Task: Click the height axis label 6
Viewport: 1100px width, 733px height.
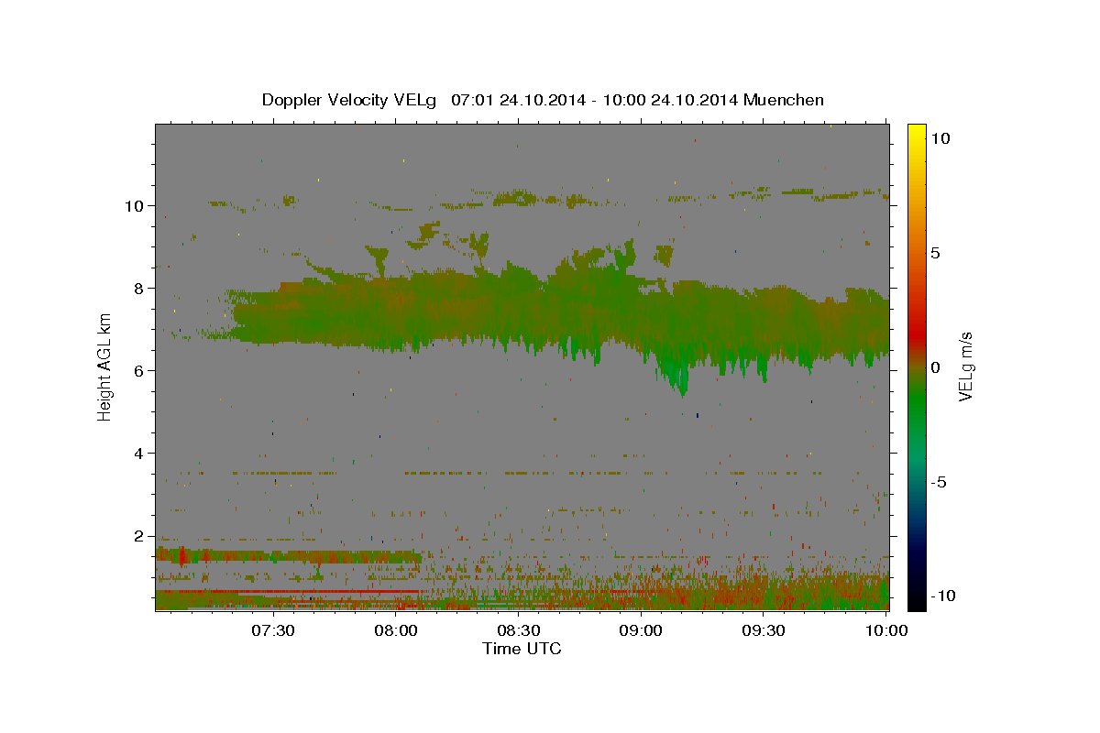Action: 137,370
